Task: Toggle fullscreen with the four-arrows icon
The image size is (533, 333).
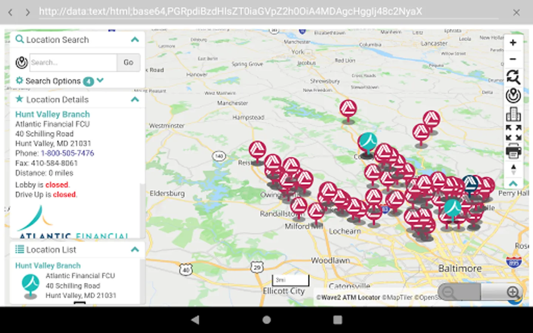Action: click(x=513, y=133)
